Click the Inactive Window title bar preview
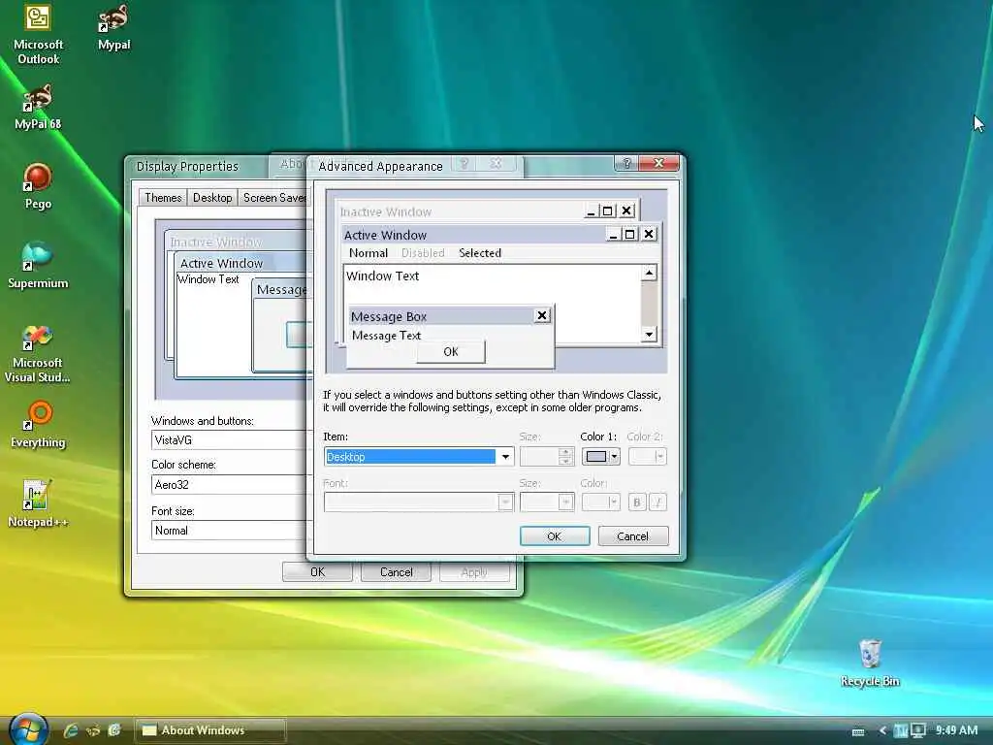The height and width of the screenshot is (745, 993). (488, 211)
